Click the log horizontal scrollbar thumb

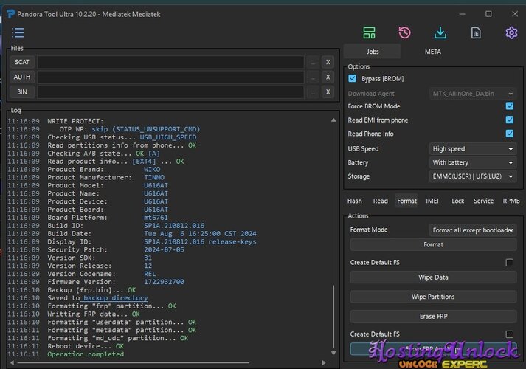pos(134,362)
